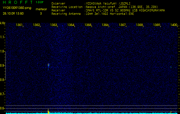Click the 0.9 kHz frequency label

click(x=2, y=66)
